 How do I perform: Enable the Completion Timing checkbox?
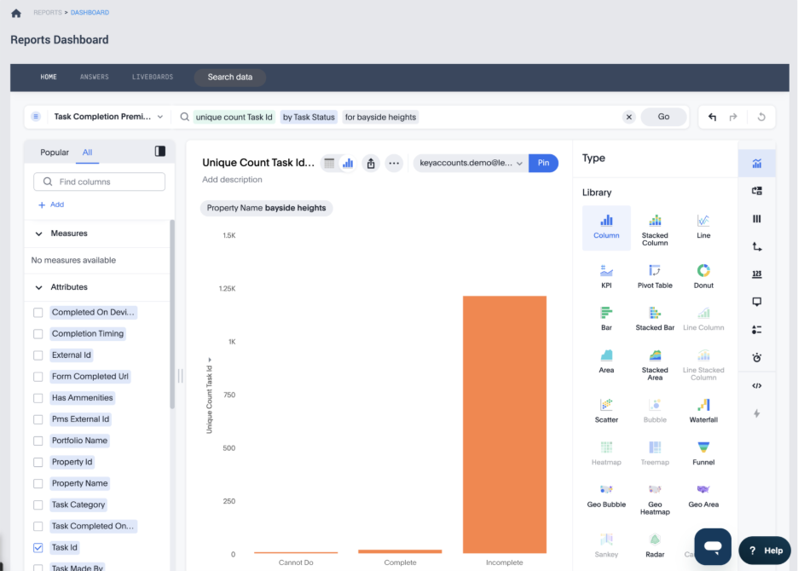click(38, 334)
